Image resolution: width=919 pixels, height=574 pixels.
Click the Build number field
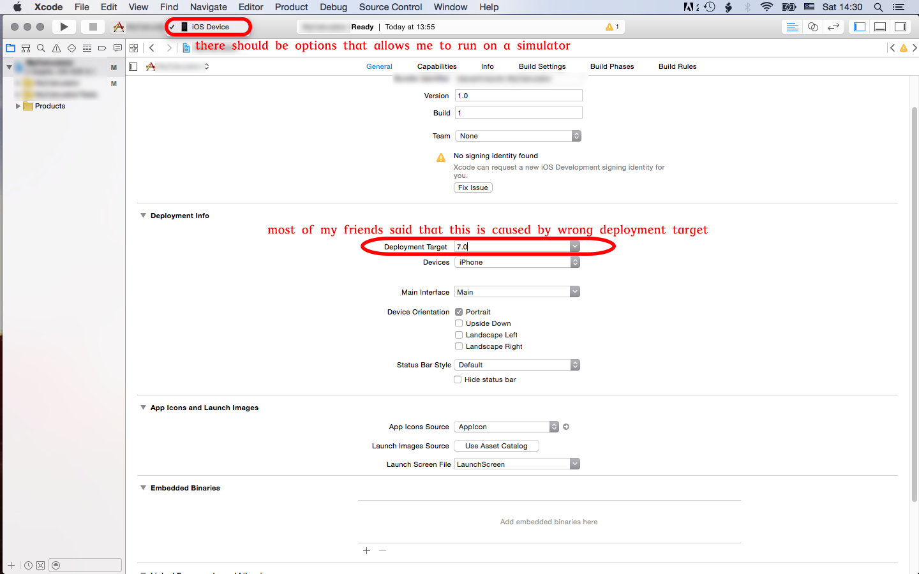point(519,113)
